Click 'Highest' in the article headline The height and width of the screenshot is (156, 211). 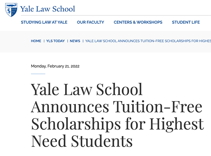[177, 124]
